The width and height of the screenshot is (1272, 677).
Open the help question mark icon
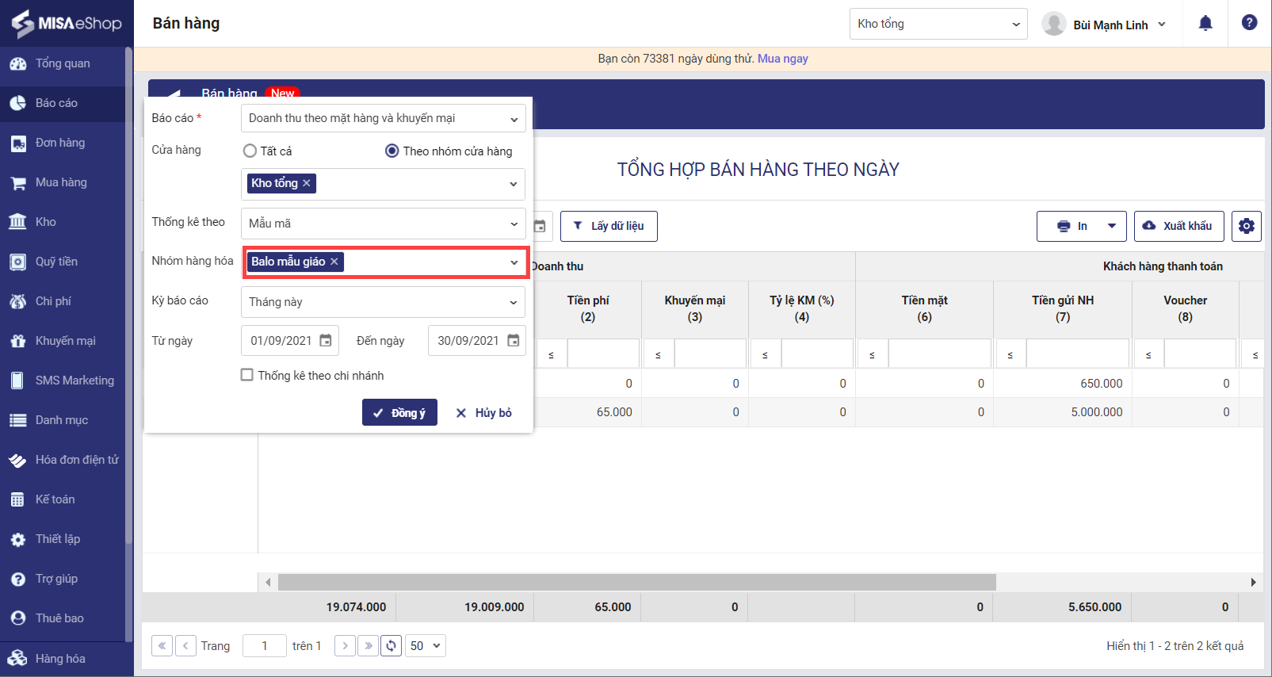coord(1250,23)
